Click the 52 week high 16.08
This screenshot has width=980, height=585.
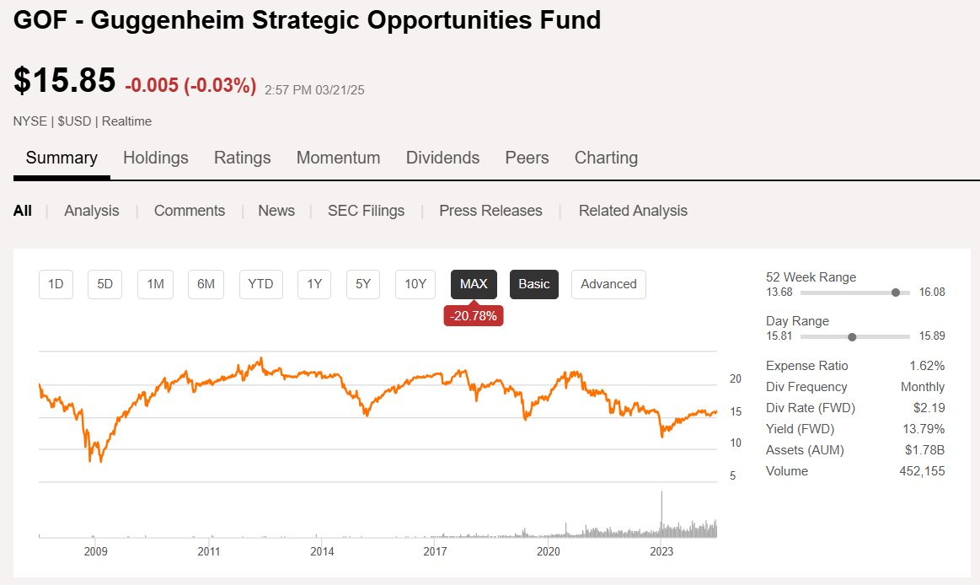(x=932, y=292)
